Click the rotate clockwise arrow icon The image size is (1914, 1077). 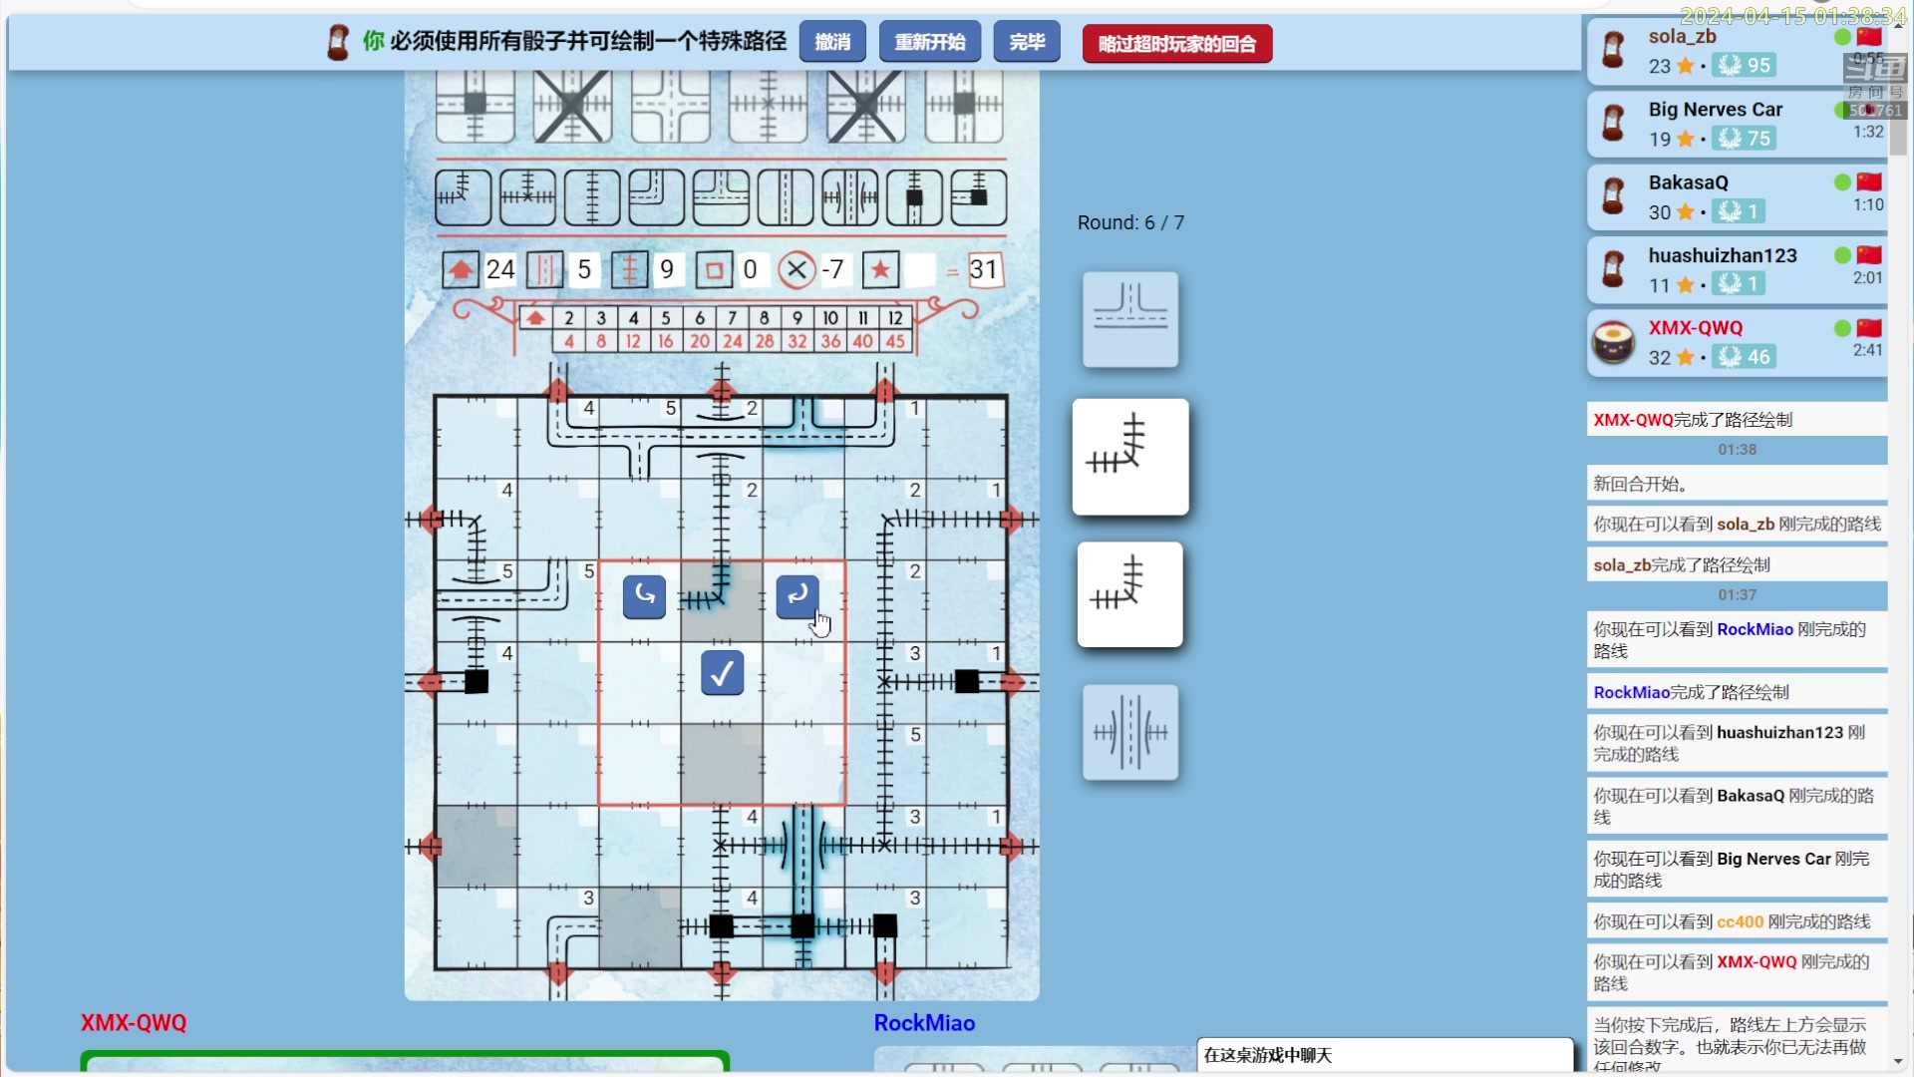point(797,596)
